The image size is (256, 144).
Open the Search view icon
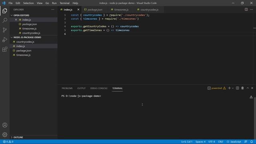click(x=5, y=20)
